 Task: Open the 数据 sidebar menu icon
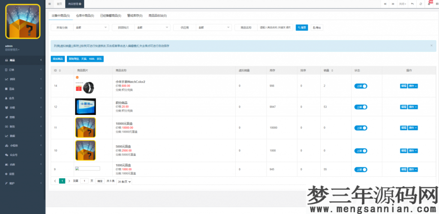6,136
